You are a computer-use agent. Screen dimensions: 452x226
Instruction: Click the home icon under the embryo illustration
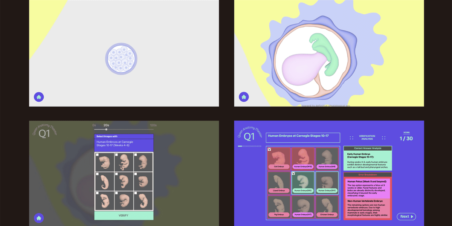(244, 97)
